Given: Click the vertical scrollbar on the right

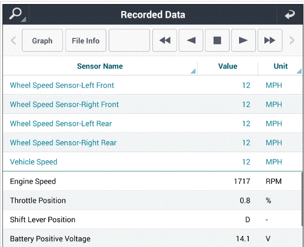Looking at the screenshot, I should [302, 199].
